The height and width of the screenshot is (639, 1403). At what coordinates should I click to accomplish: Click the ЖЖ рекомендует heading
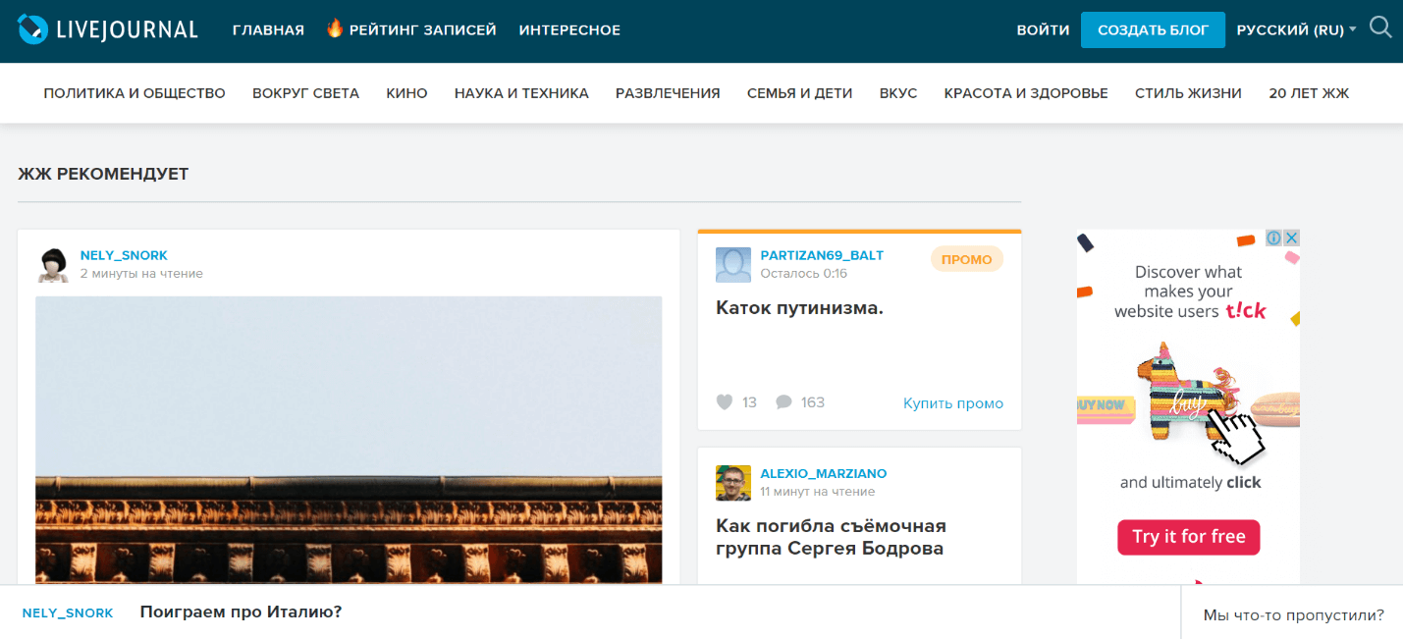tap(103, 175)
